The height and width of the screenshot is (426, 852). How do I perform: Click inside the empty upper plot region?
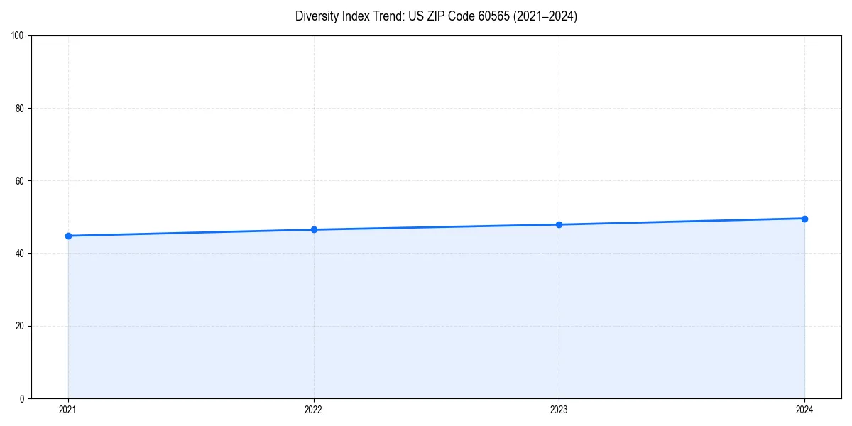point(437,106)
